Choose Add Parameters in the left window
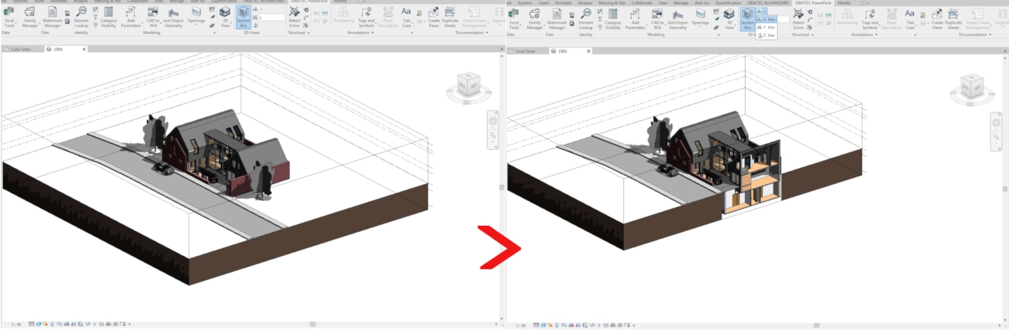The width and height of the screenshot is (1009, 330). 131,17
